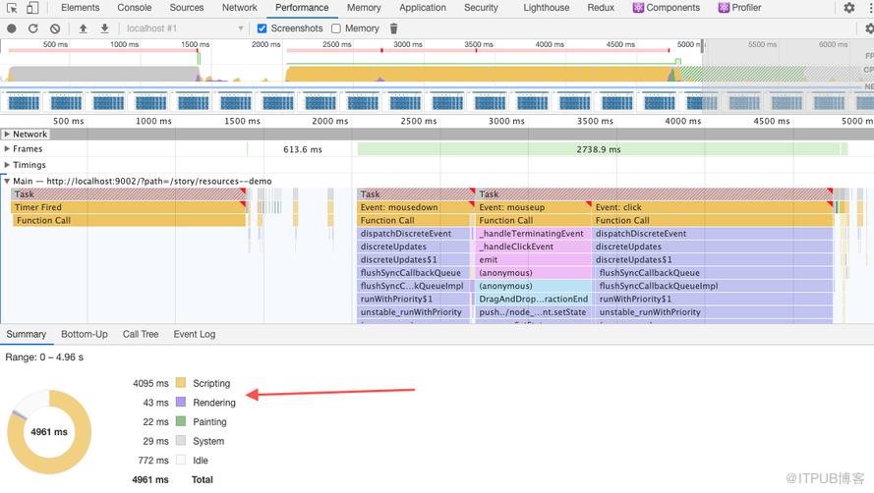Load profile using the upload arrow icon
874x493 pixels.
click(83, 28)
